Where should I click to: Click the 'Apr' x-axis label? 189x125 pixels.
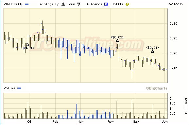111,122
